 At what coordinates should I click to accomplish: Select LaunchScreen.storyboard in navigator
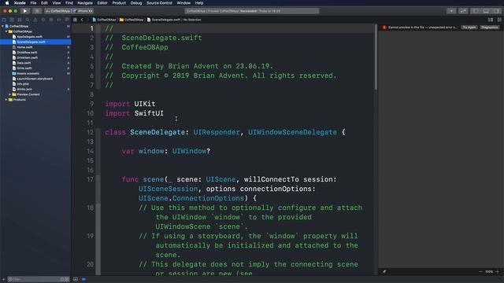pyautogui.click(x=35, y=79)
